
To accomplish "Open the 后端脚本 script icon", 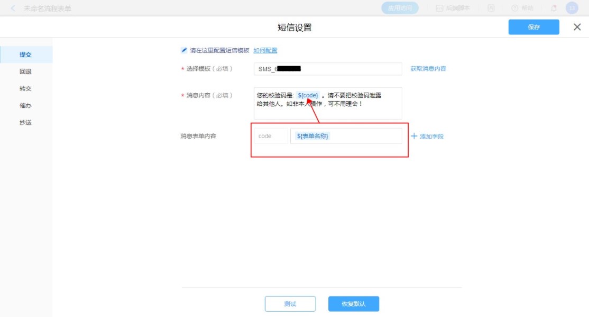I will coord(439,8).
